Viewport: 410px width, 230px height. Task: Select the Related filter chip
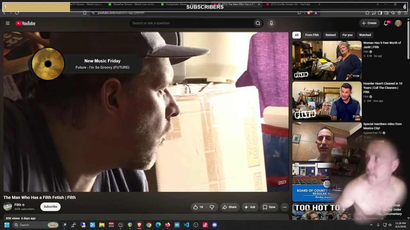point(331,35)
